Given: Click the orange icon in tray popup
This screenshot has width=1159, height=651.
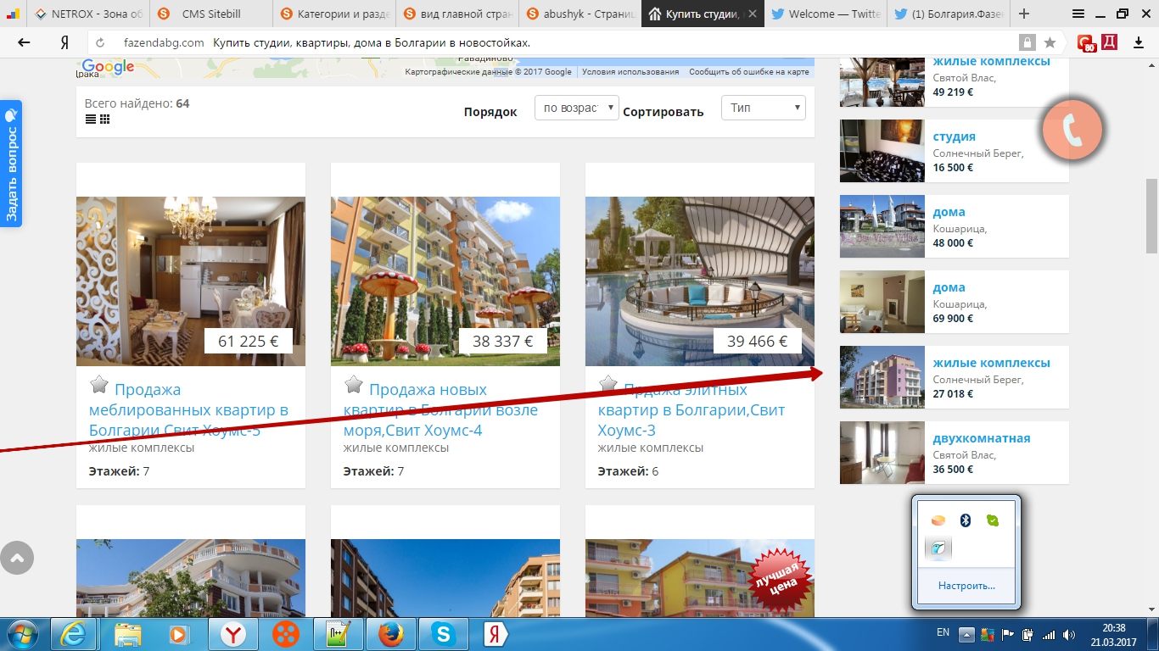Looking at the screenshot, I should [938, 520].
